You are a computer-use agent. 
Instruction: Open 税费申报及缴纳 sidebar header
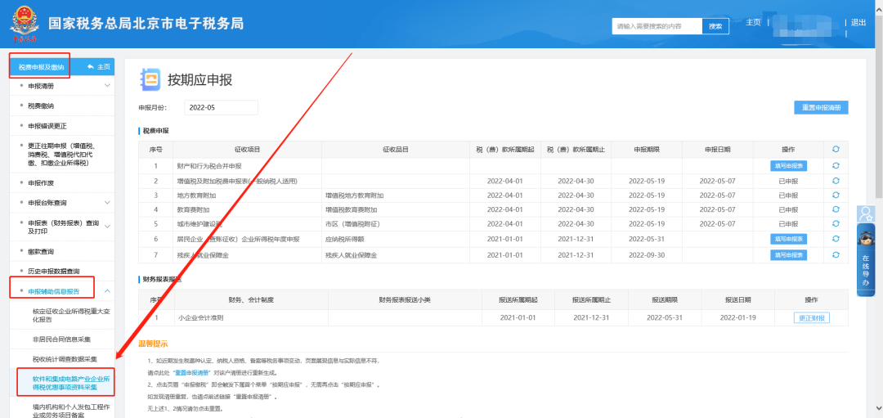pos(41,67)
